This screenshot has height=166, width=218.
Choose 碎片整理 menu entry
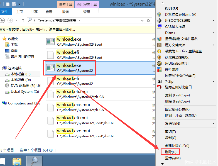(x=172, y=70)
